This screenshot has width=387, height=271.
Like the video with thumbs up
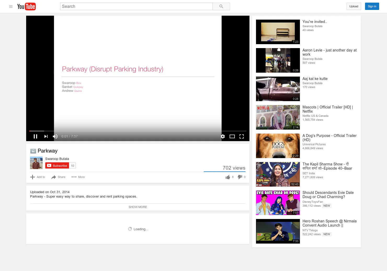point(230,177)
